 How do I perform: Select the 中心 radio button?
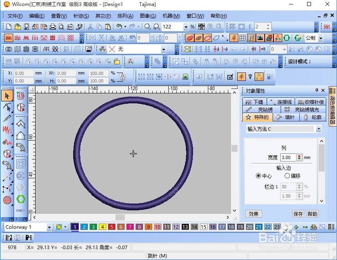[258, 176]
